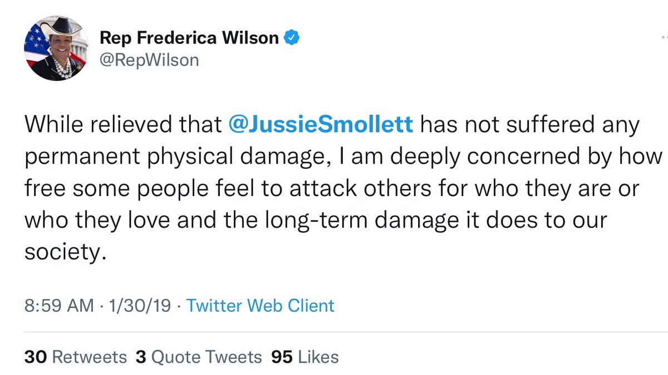The image size is (668, 375).
Task: View the list of 30 Retweets
Action: tap(75, 357)
